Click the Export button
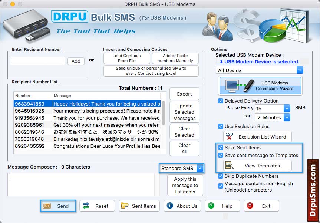 click(184, 94)
